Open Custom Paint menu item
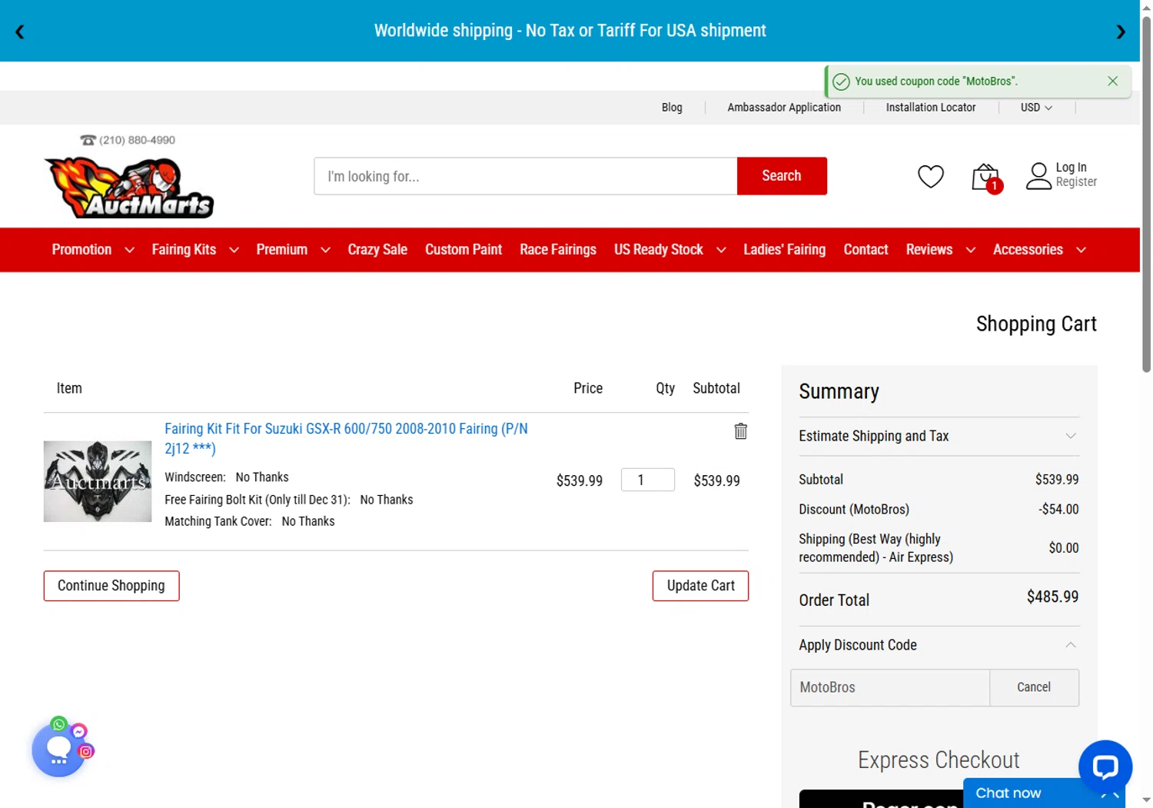Image resolution: width=1153 pixels, height=808 pixels. [x=464, y=250]
